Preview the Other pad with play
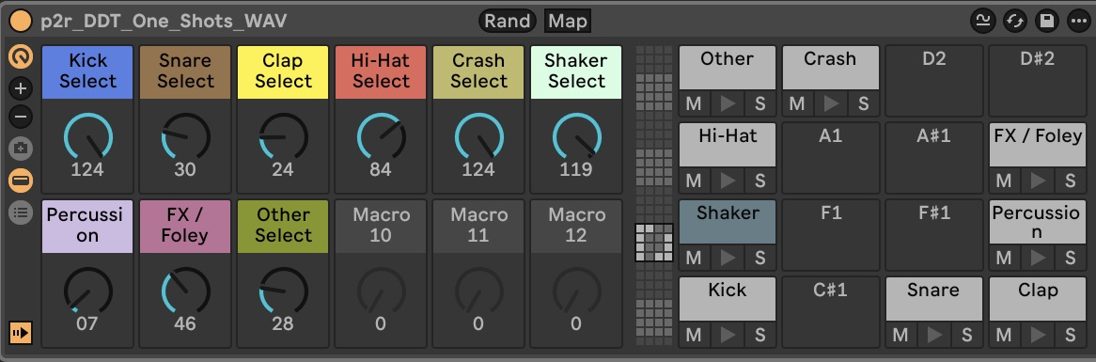1096x362 pixels. pyautogui.click(x=727, y=104)
